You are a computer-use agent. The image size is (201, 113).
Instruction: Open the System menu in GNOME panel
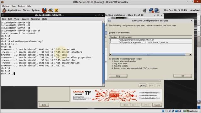tap(35, 10)
